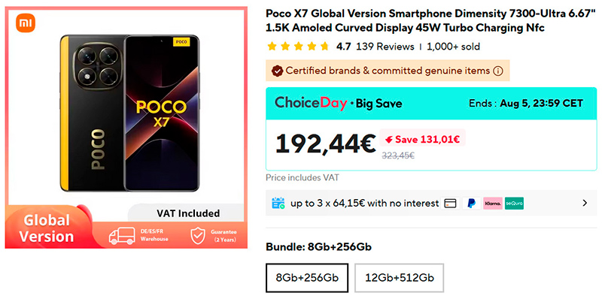The width and height of the screenshot is (602, 299).
Task: Click the ChoiceDay Big Save banner
Action: 431,103
